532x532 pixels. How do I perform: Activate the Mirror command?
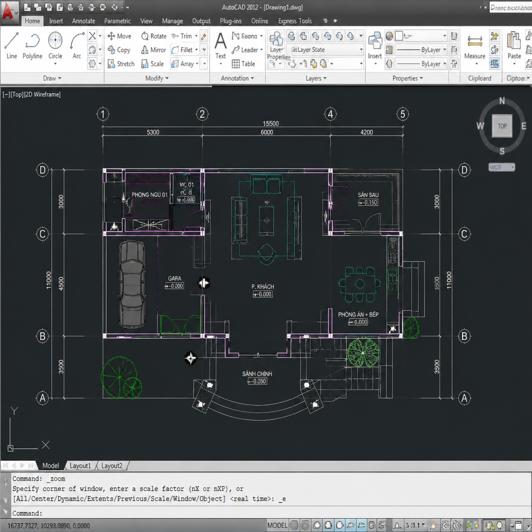pyautogui.click(x=153, y=50)
